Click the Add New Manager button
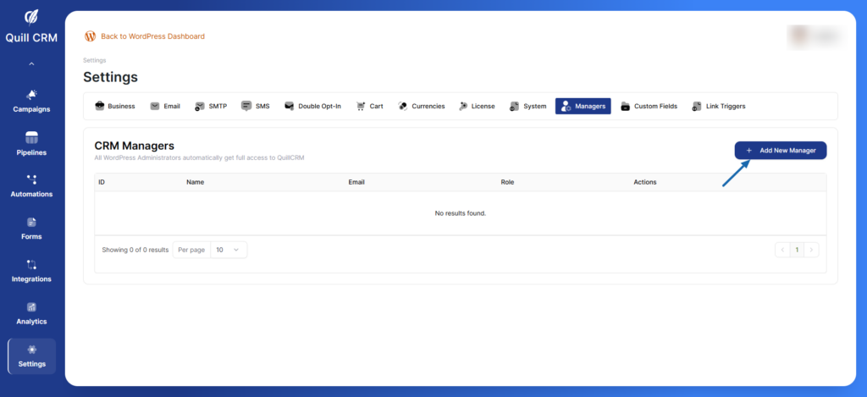This screenshot has width=867, height=397. click(780, 150)
